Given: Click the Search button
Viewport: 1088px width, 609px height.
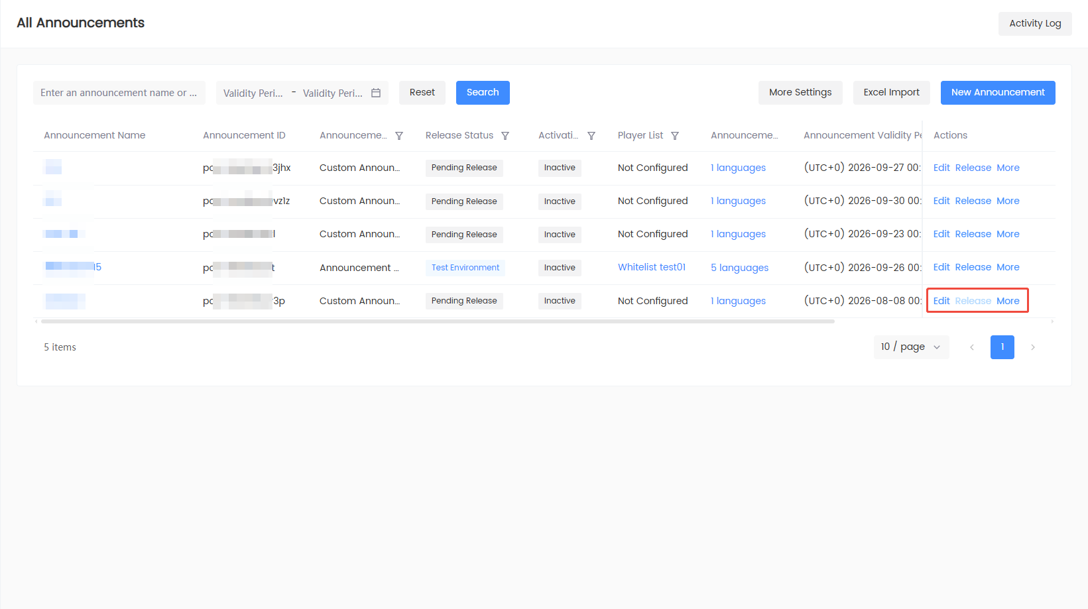Looking at the screenshot, I should [x=483, y=93].
